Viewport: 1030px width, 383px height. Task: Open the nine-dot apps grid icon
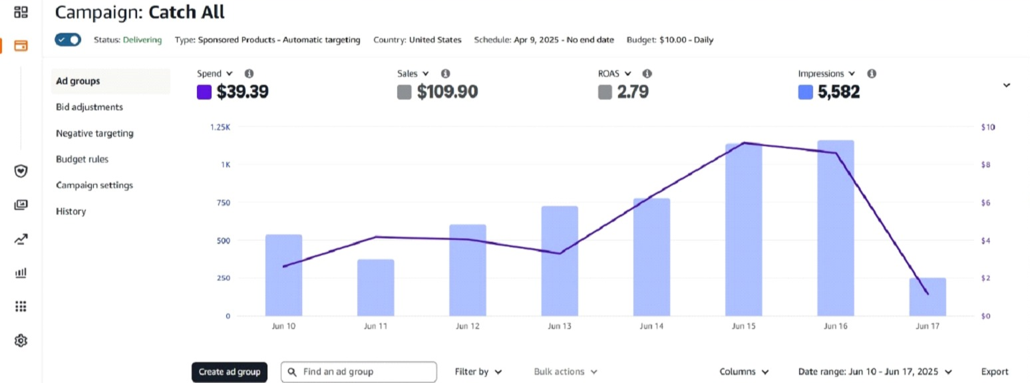(21, 307)
